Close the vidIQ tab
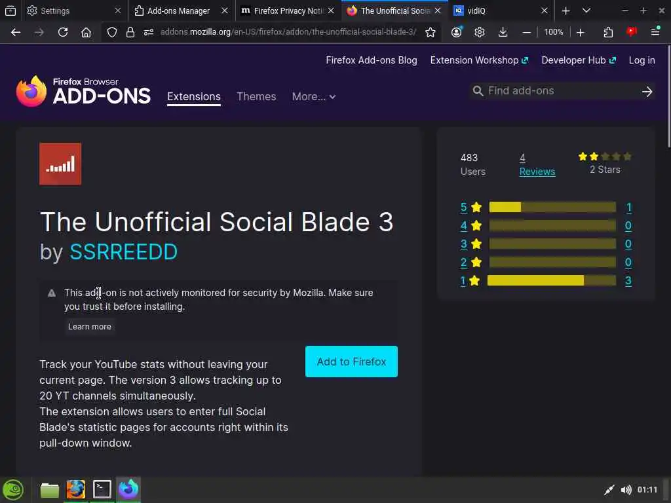This screenshot has height=503, width=671. pos(545,10)
